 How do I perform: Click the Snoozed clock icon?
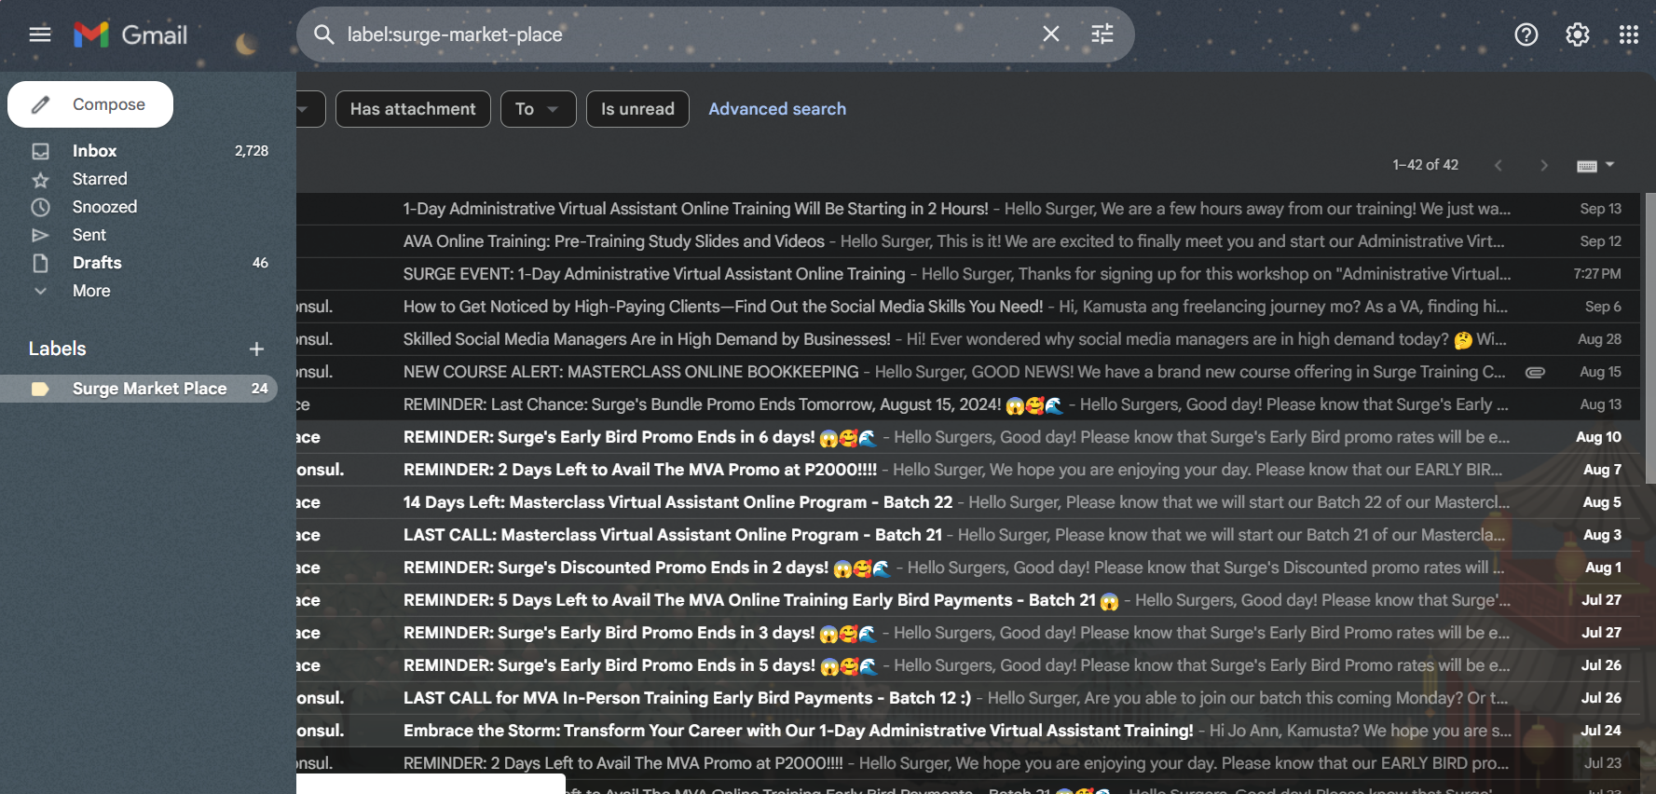tap(40, 207)
